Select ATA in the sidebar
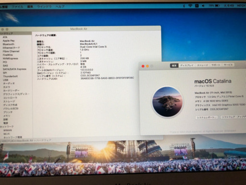Image resolution: width=246 pixels, height=185 pixels. pyautogui.click(x=5, y=37)
